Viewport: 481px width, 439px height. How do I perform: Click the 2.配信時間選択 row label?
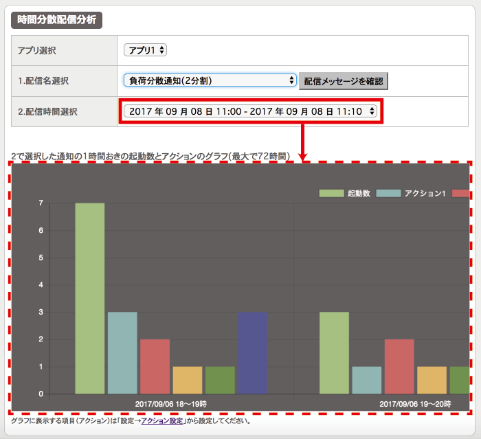tap(47, 112)
